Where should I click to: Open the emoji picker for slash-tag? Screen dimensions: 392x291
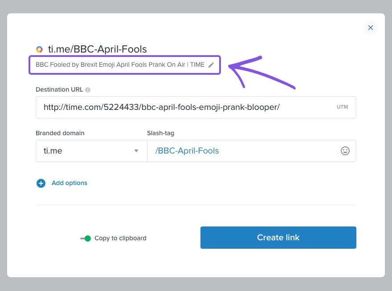(345, 151)
